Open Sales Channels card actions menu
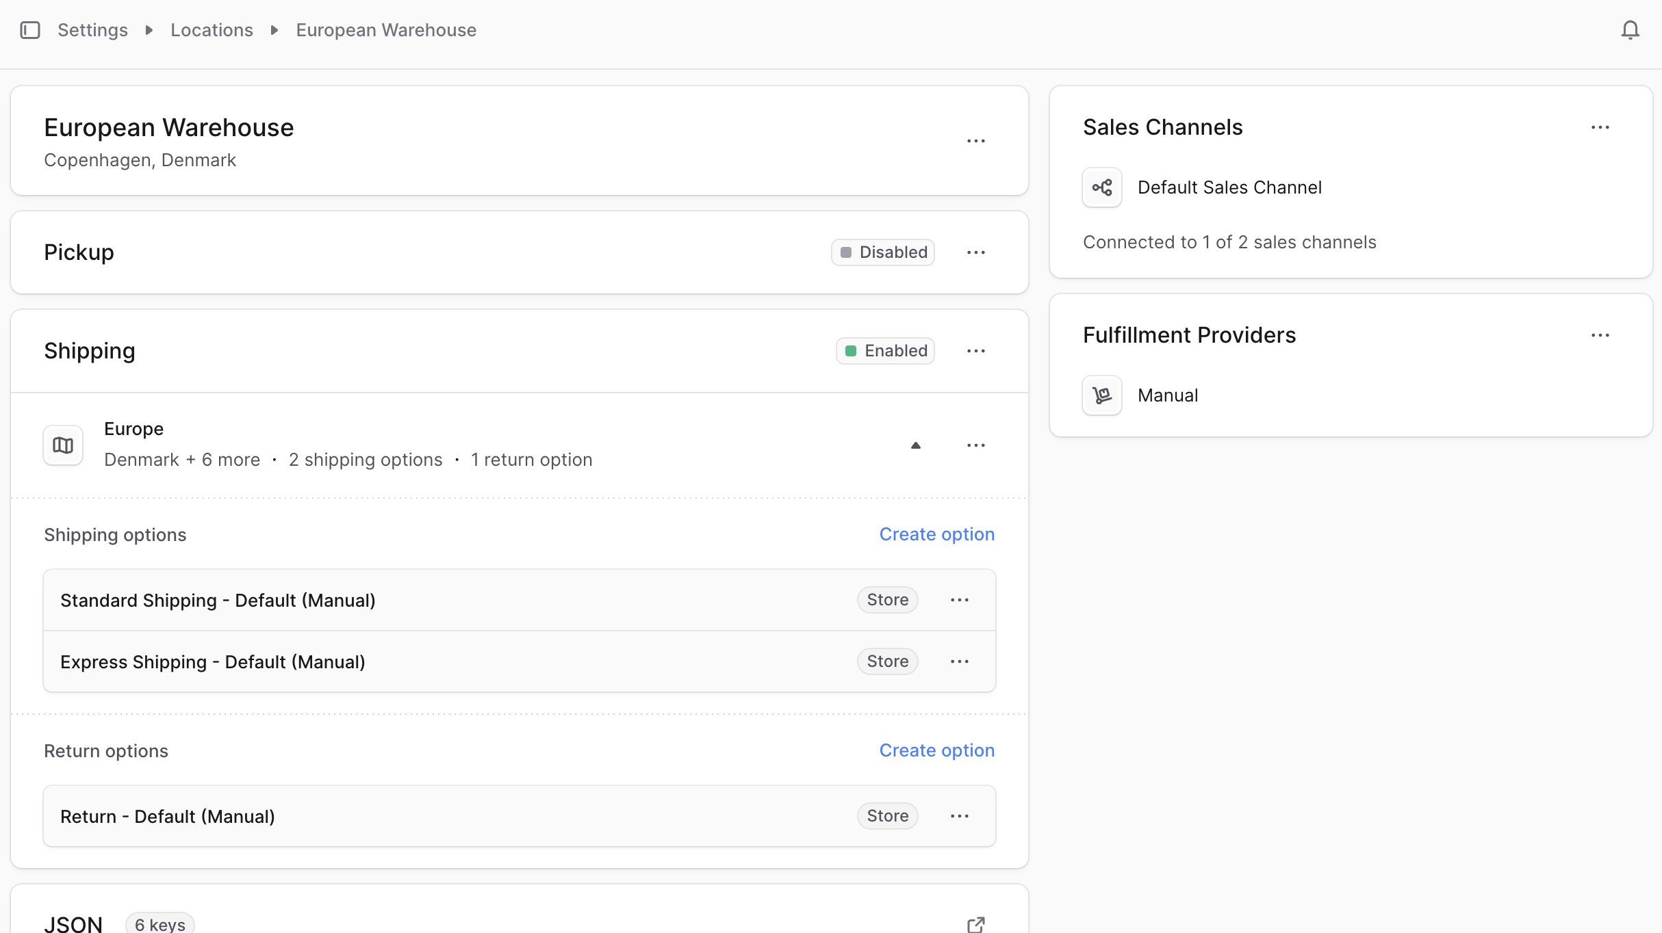 (1600, 127)
